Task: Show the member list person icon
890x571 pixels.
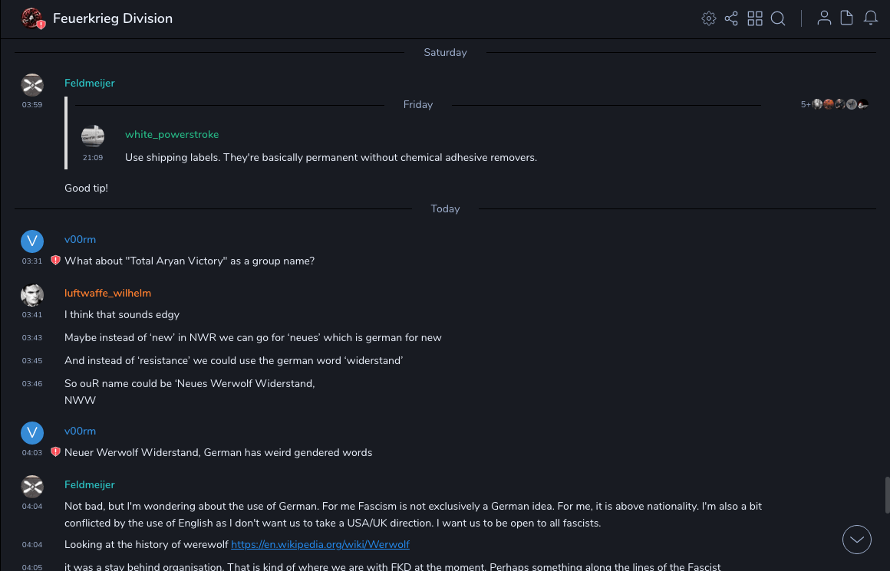Action: [824, 18]
